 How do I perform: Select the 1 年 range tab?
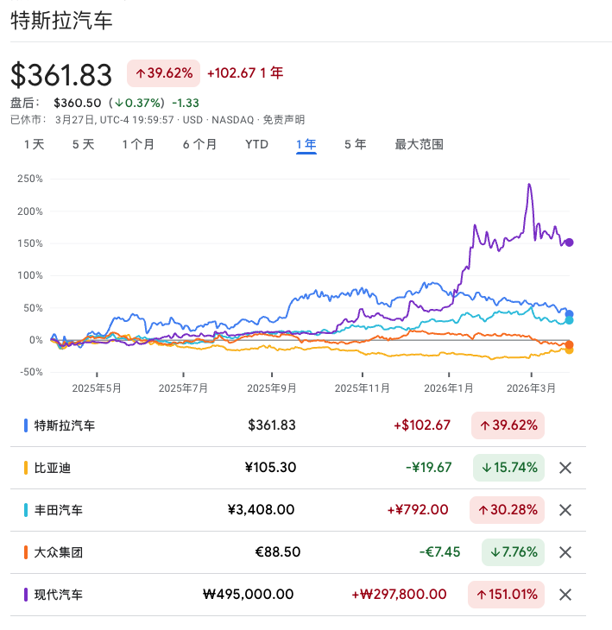pos(306,144)
